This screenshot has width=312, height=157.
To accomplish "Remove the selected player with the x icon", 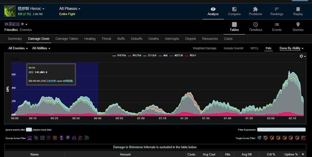I will click(22, 24).
